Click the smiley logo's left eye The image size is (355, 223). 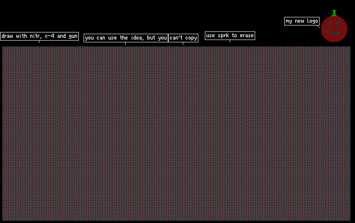[x=330, y=24]
